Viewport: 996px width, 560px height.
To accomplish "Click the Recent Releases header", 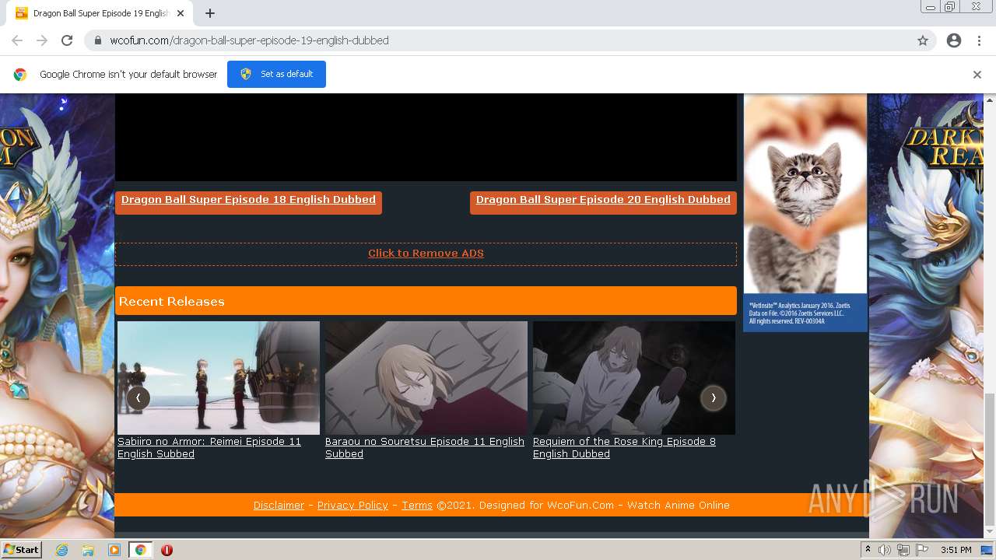I will pos(426,301).
